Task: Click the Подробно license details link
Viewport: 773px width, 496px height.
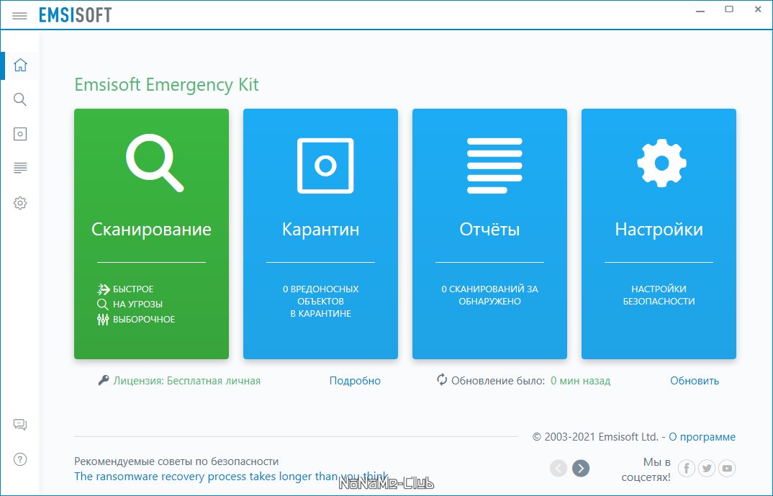Action: coord(355,381)
